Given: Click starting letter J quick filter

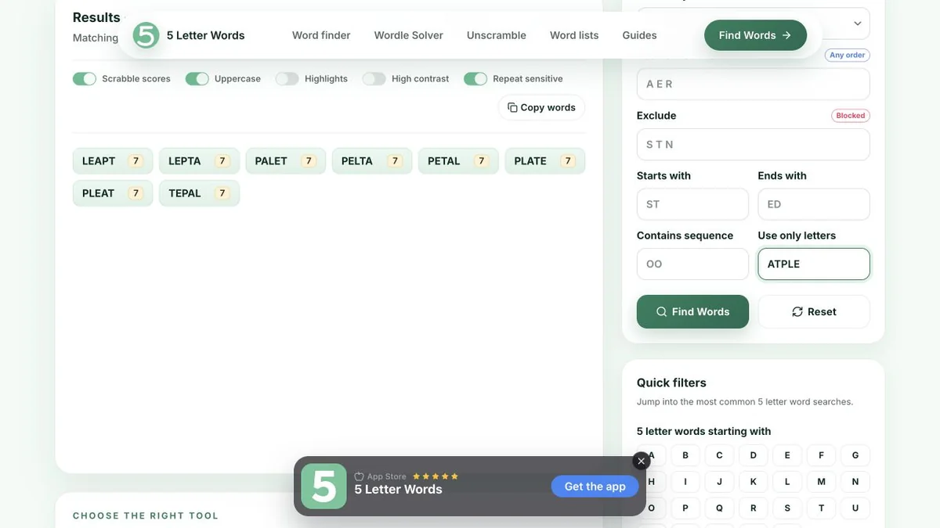Looking at the screenshot, I should [x=719, y=482].
